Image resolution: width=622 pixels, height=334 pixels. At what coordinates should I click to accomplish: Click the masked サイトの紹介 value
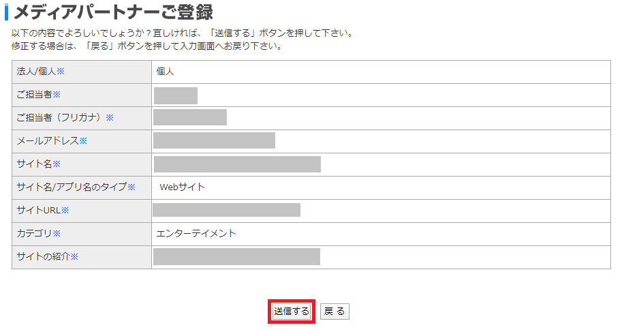(237, 257)
